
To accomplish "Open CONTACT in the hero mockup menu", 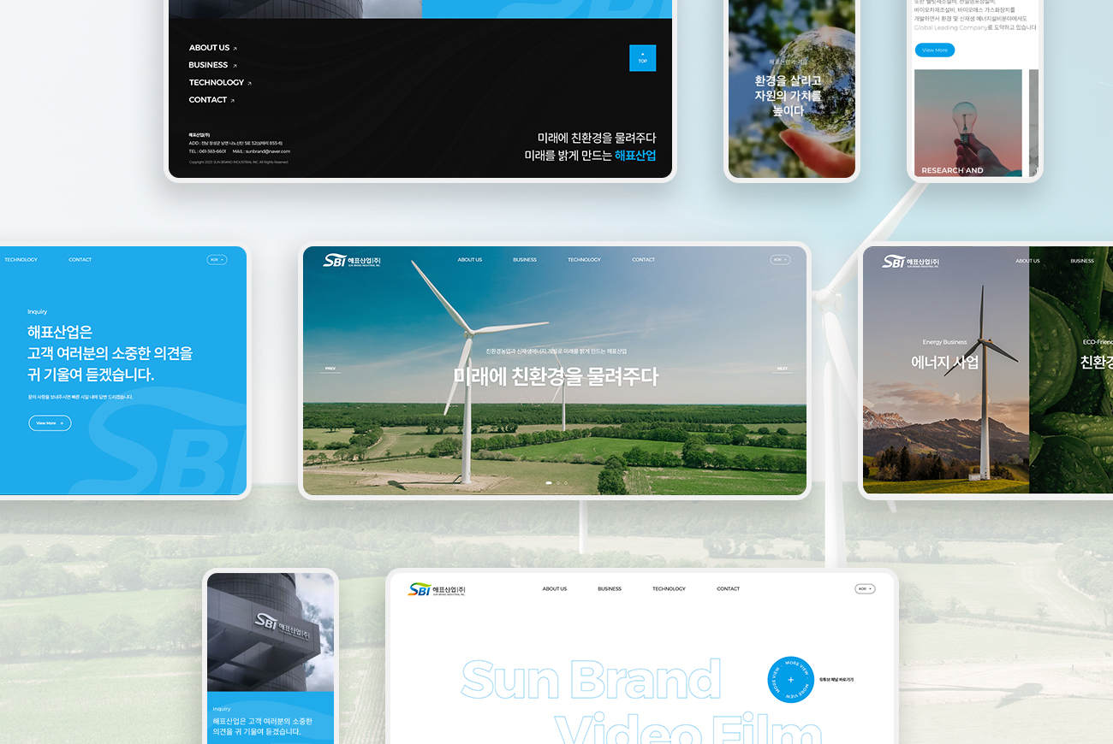I will [643, 260].
